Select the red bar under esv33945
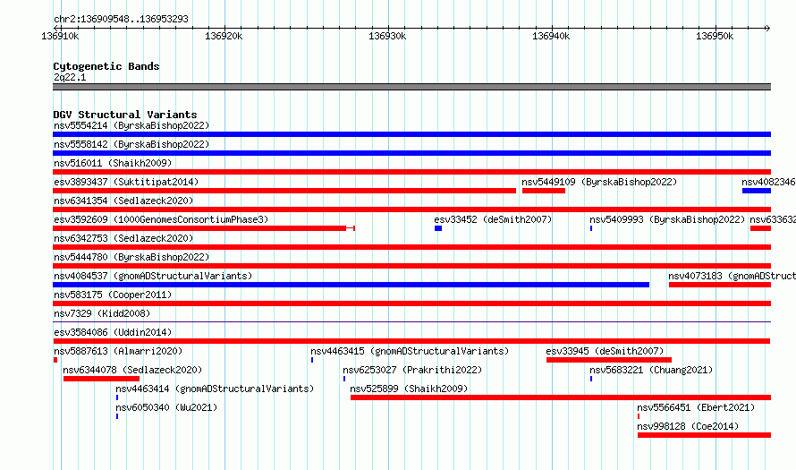796x470 pixels. [x=609, y=360]
